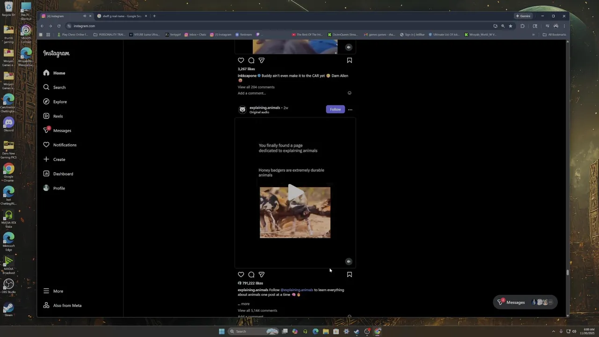Open Chrome extensions puzzle icon
Image resolution: width=599 pixels, height=337 pixels.
click(523, 26)
